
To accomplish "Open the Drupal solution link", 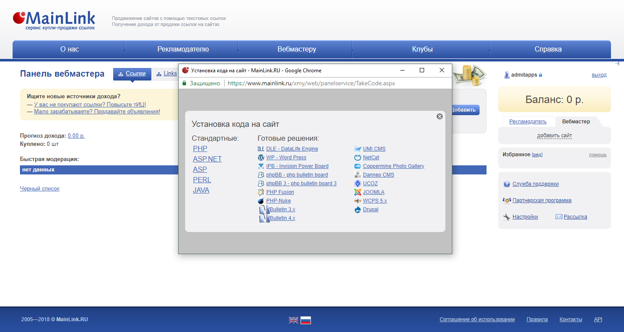I will 371,210.
